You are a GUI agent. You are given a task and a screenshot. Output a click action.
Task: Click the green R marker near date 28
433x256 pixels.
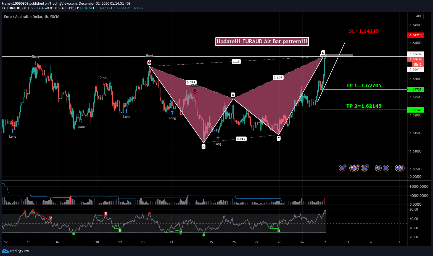pos(279,231)
